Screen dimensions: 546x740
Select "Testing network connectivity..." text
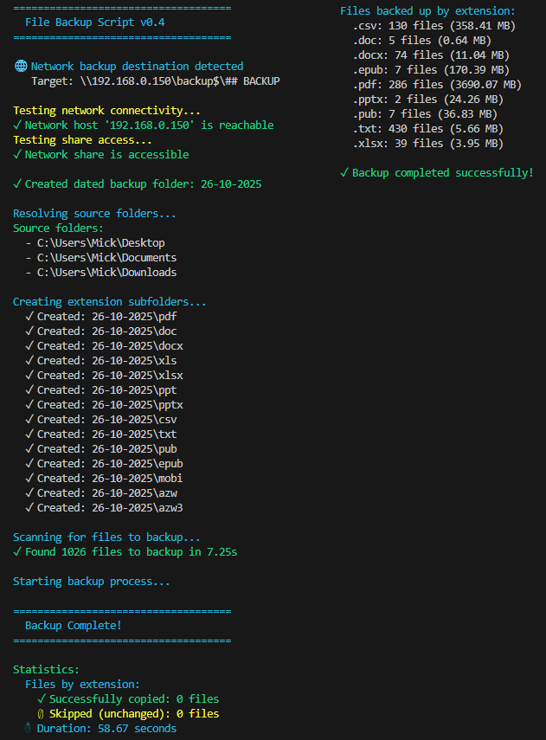(x=106, y=111)
